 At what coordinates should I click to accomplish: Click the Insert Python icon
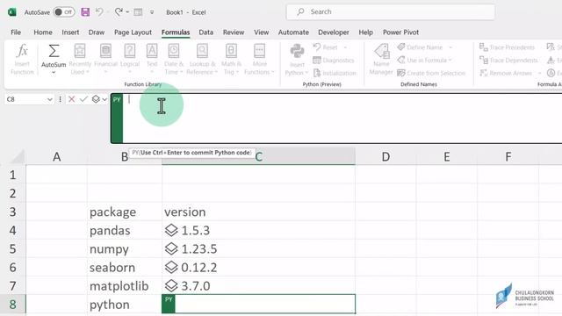tap(297, 51)
